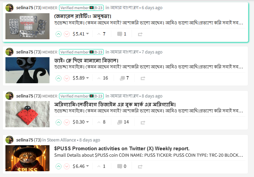
Task: Open post titled জেনারেল রাইটিংঃ অসুস্থতা
Action: [x=83, y=16]
